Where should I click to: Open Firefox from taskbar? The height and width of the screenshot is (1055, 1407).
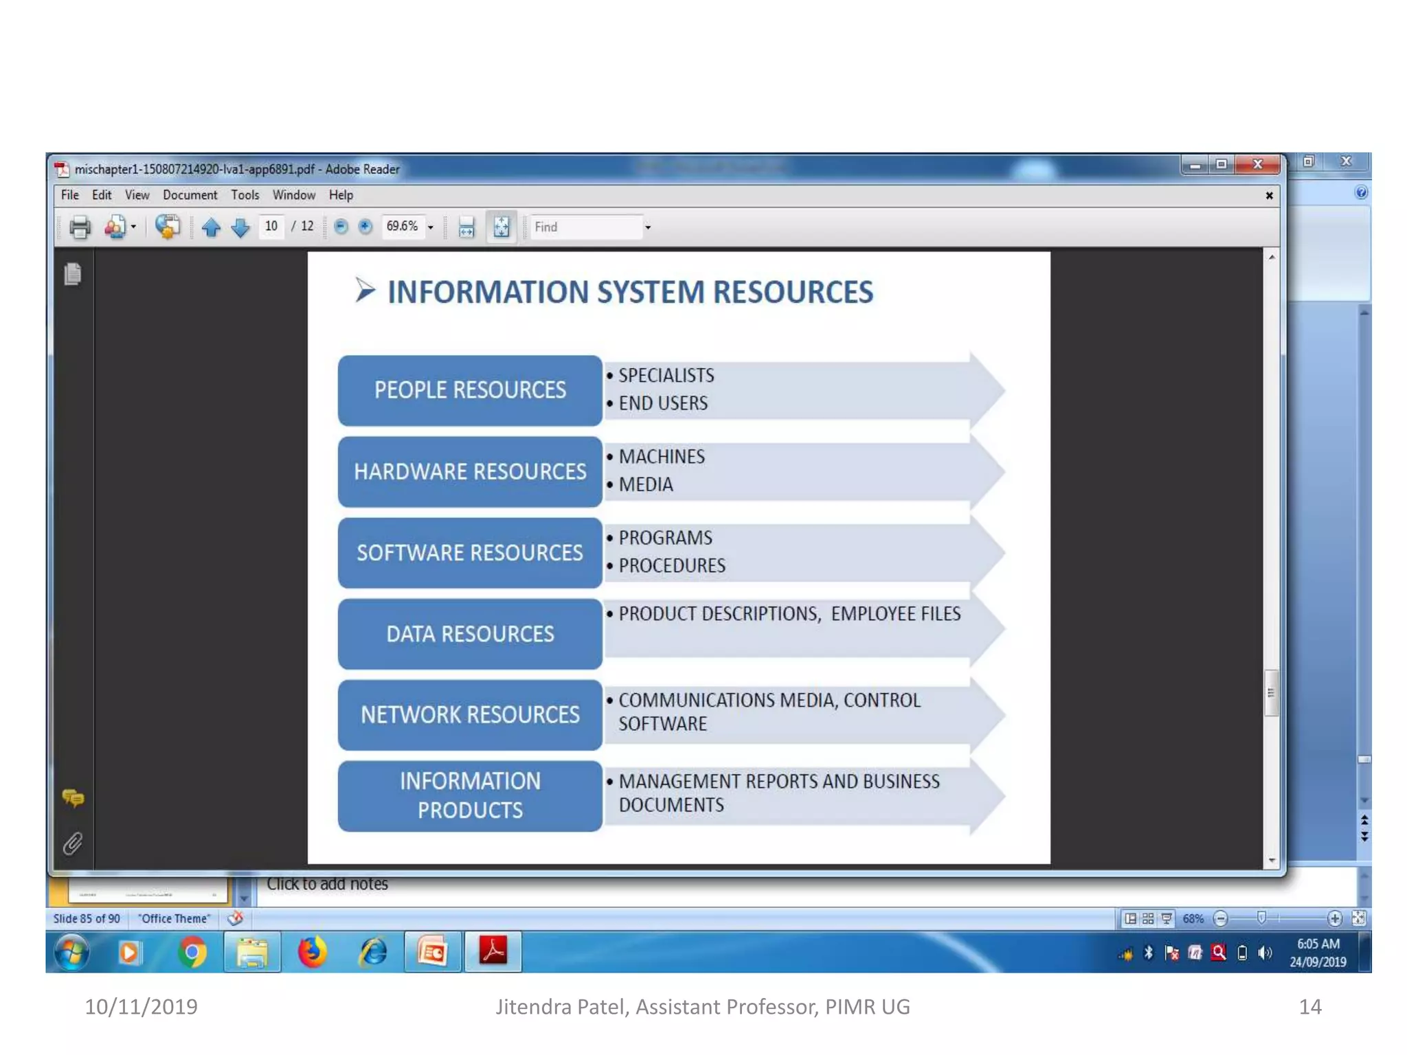point(312,953)
